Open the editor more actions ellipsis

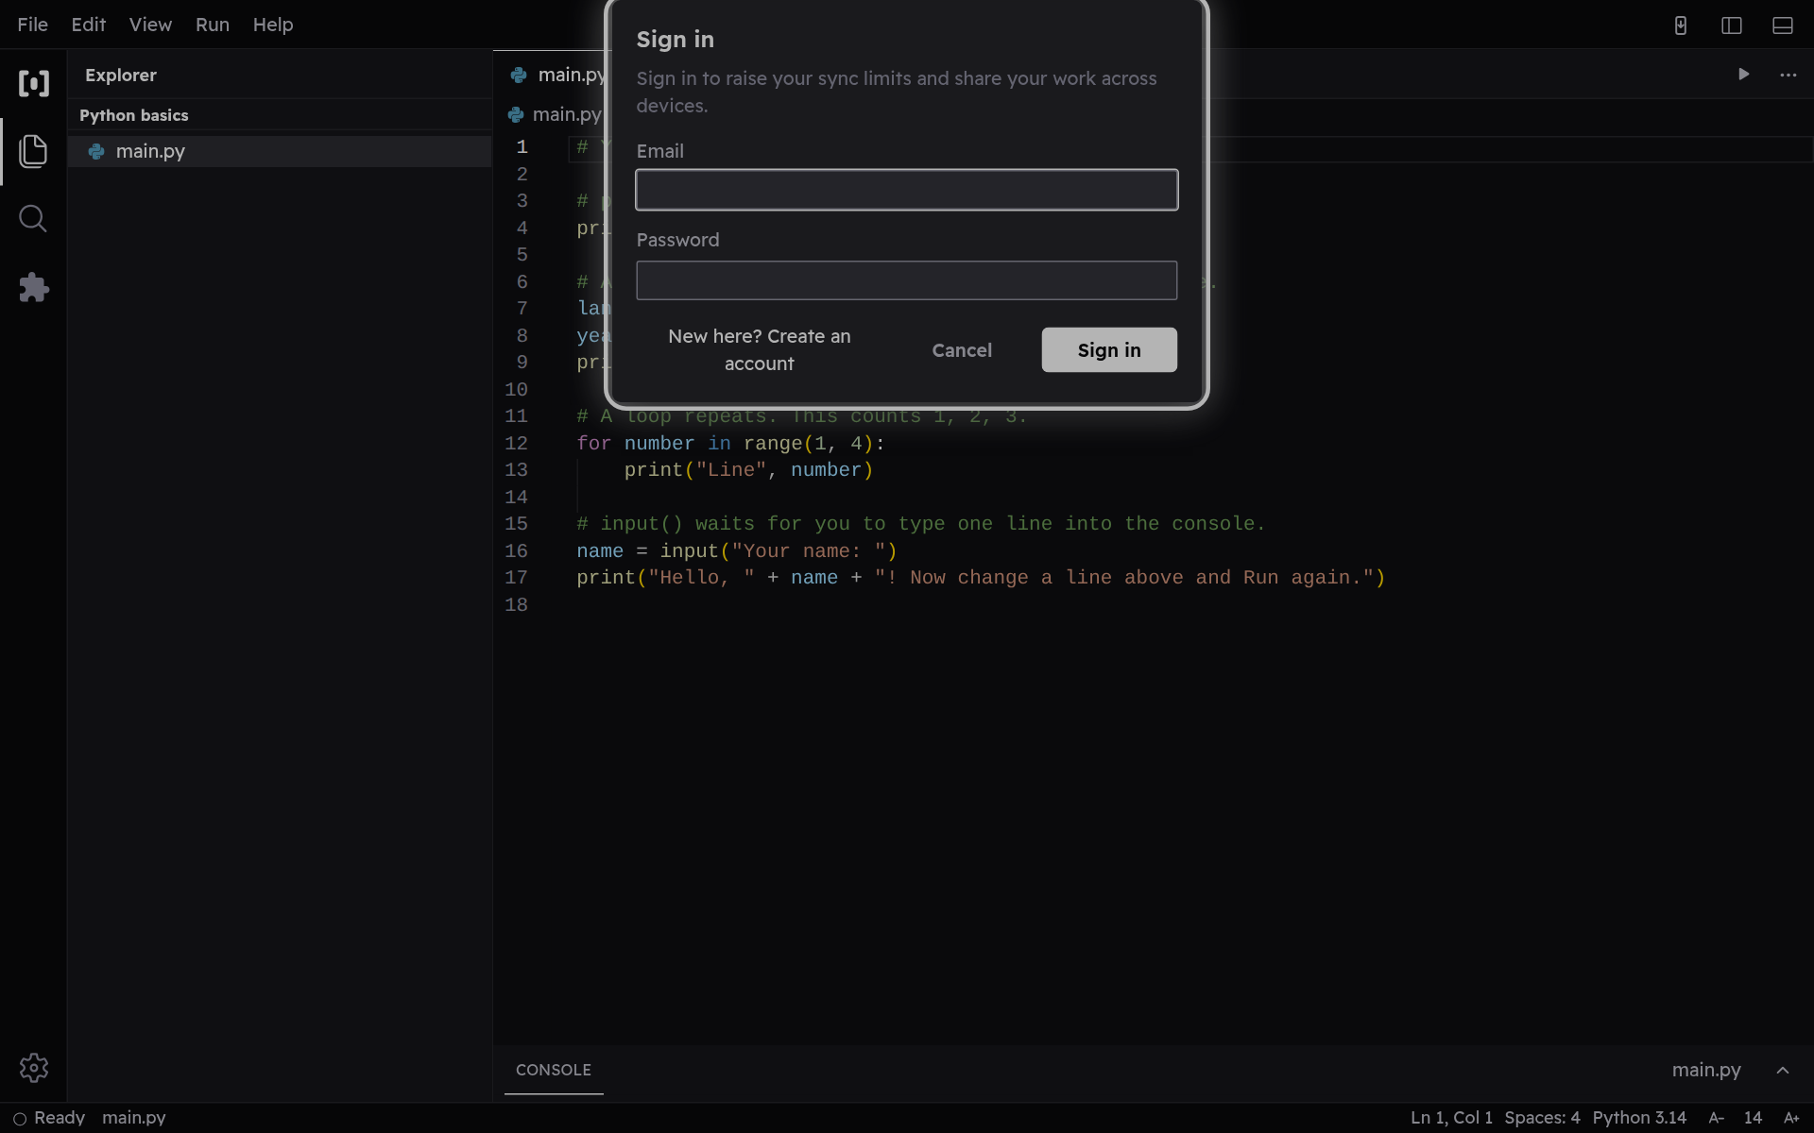click(x=1788, y=75)
